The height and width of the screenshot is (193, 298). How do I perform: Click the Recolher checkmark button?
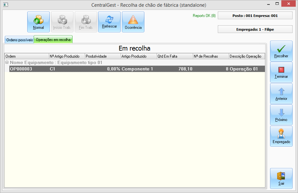[281, 51]
